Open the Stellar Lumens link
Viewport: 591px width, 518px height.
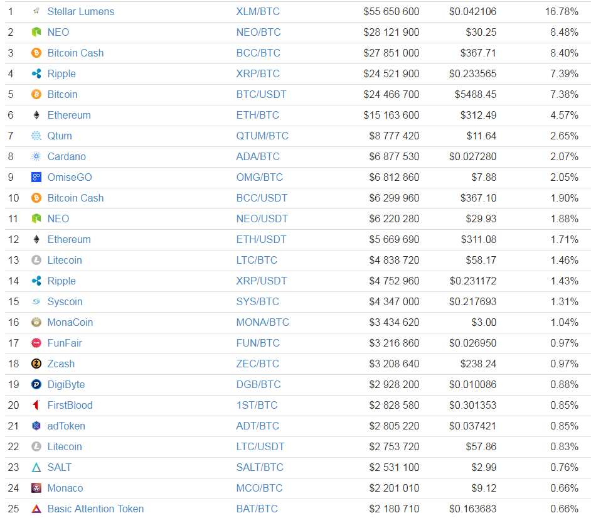[x=81, y=12]
